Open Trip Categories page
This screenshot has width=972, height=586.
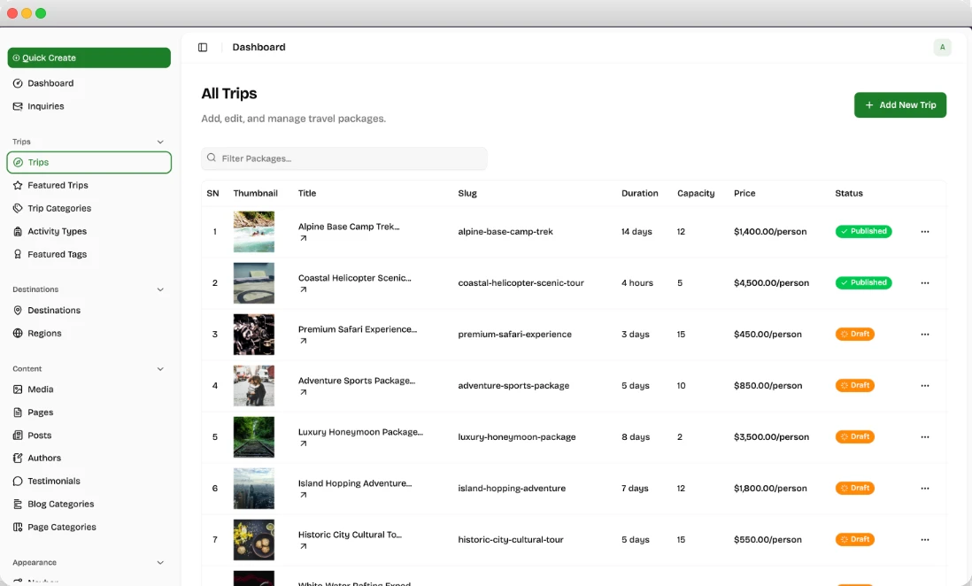[x=89, y=208]
